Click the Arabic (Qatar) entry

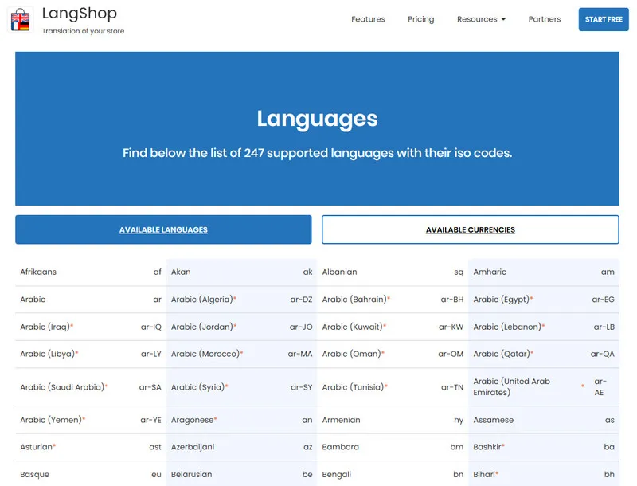point(544,354)
